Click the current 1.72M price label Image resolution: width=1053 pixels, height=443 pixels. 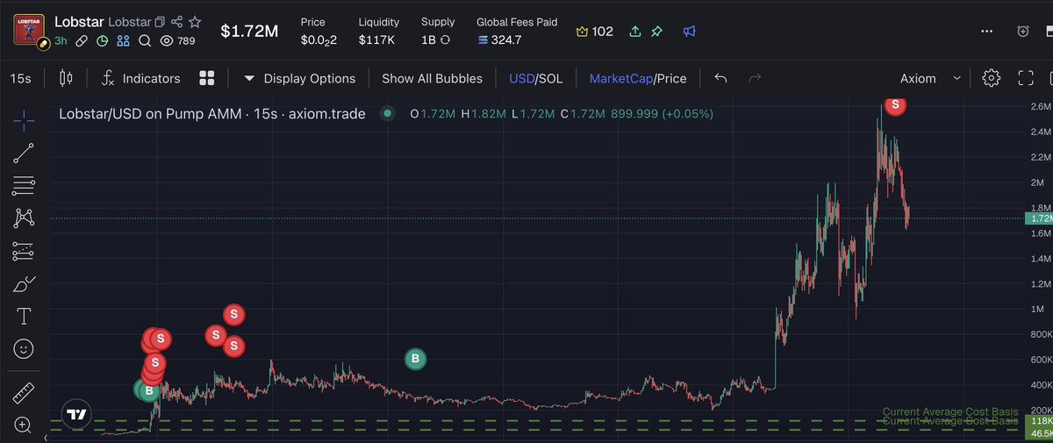(x=1040, y=218)
